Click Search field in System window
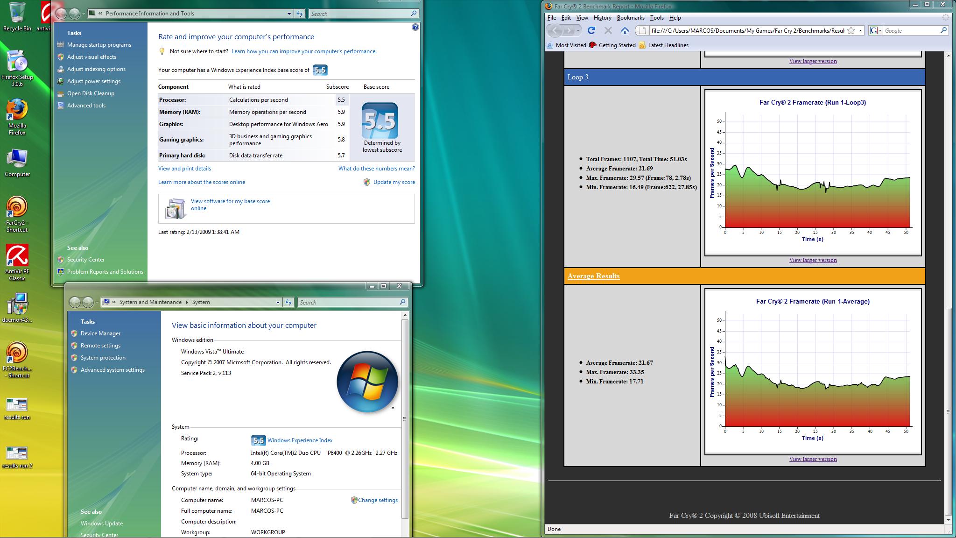 (353, 302)
